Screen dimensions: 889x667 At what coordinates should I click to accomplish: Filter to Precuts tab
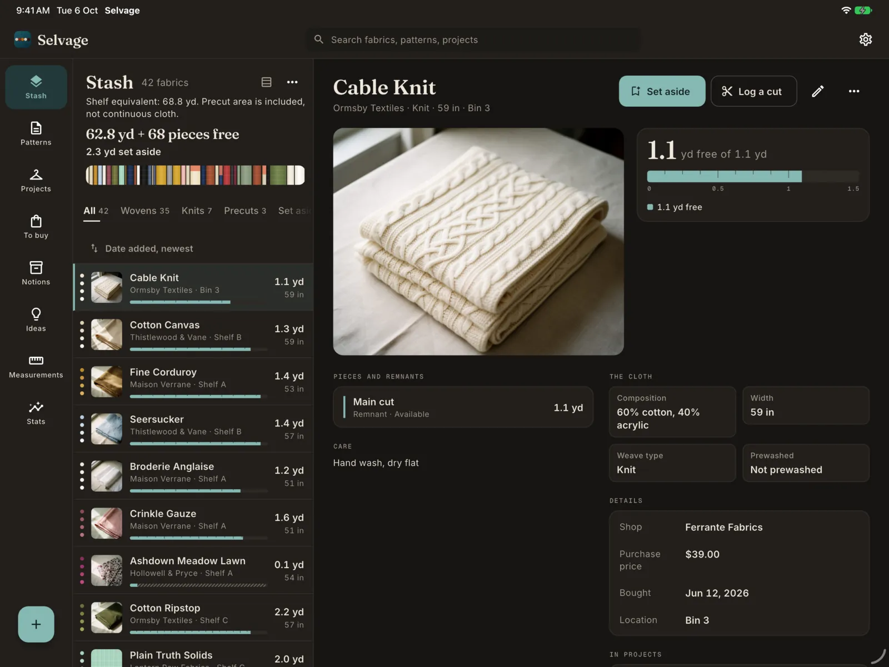pyautogui.click(x=245, y=211)
